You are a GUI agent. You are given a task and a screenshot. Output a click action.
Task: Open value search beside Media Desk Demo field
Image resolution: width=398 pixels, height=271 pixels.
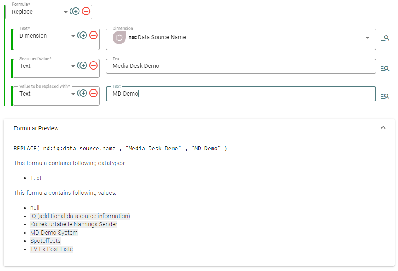tap(385, 68)
